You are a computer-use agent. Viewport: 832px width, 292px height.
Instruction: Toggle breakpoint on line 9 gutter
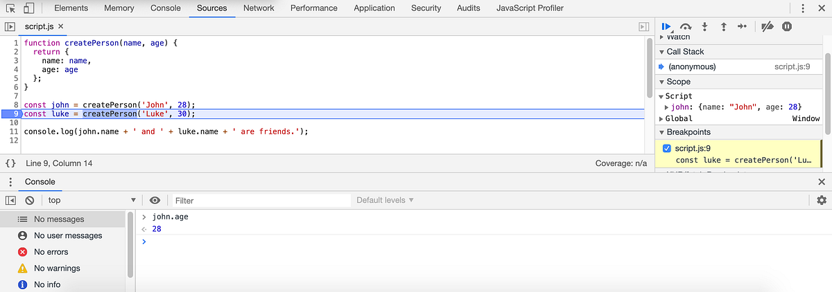[x=10, y=113]
